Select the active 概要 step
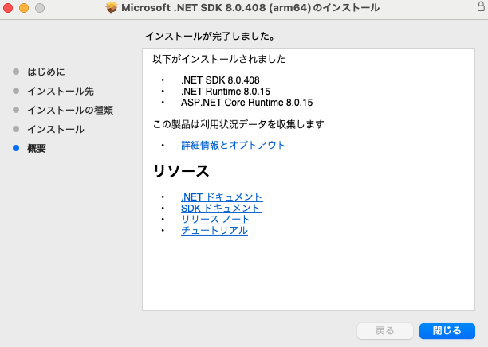Viewport: 488px width, 347px height. [x=37, y=148]
